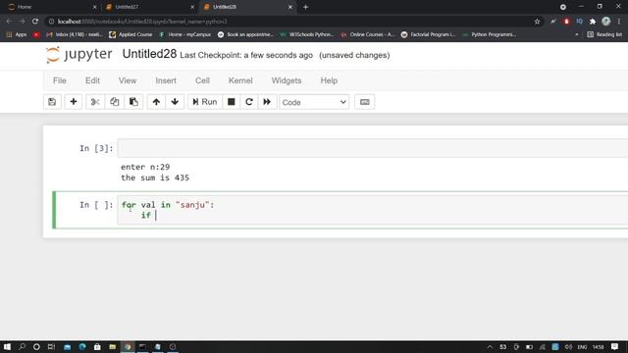
Task: Select the output text "enter n:29"
Action: 145,167
